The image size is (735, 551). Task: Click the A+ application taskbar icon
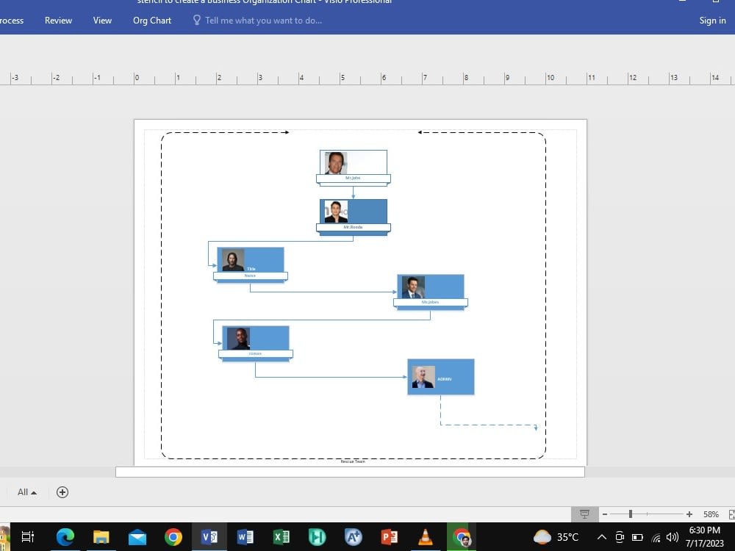(353, 537)
